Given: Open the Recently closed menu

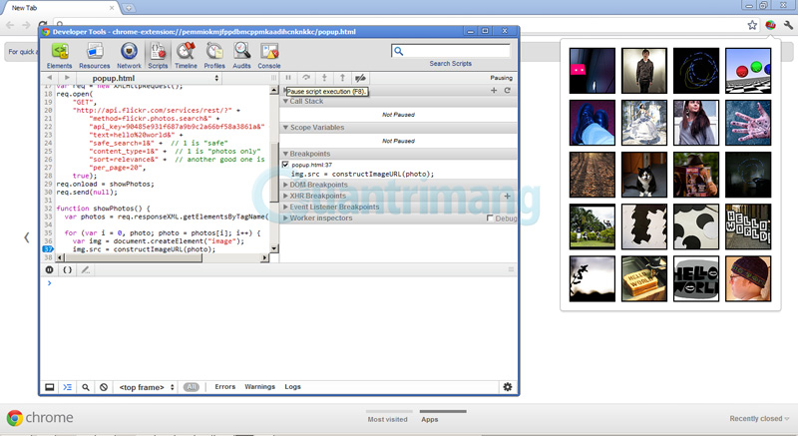Looking at the screenshot, I should [759, 419].
